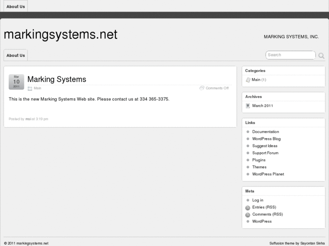Open Entries (RSS) link
Image resolution: width=329 pixels, height=246 pixels.
264,207
